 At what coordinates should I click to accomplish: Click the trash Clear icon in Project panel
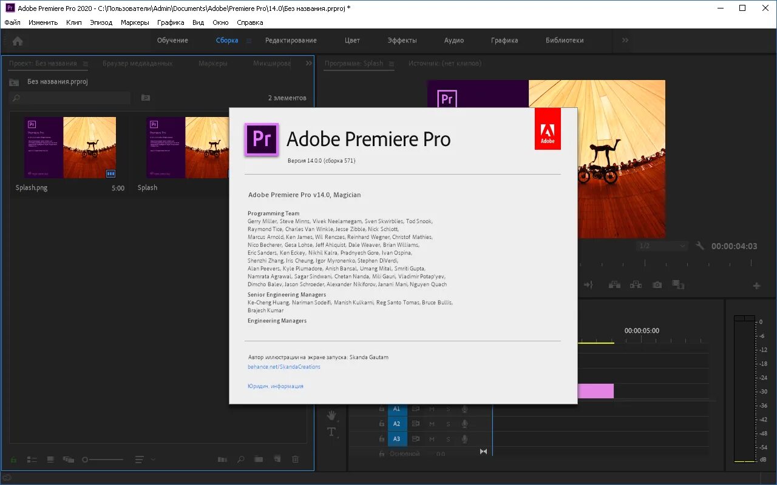click(296, 460)
